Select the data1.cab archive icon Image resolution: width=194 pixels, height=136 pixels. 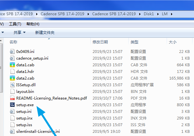pyautogui.click(x=12, y=65)
